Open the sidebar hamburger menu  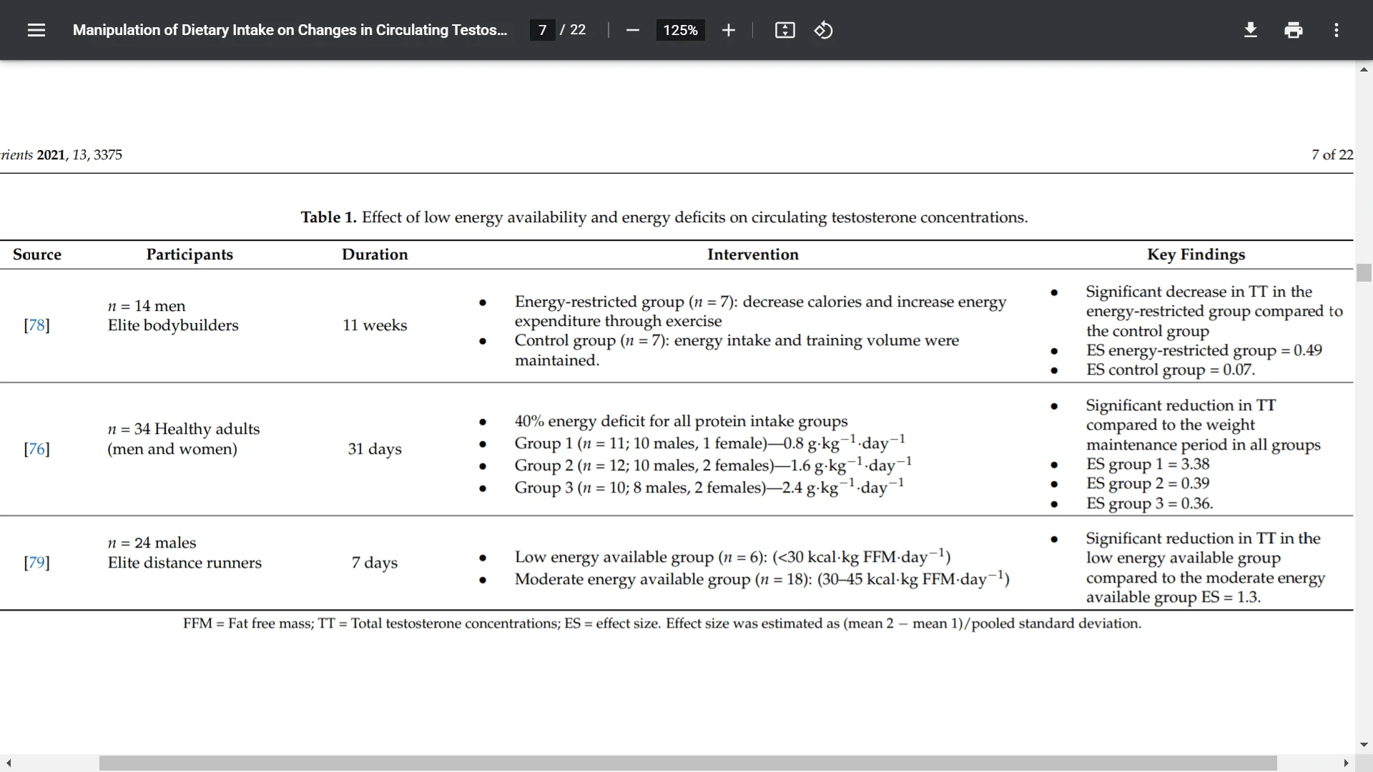36,30
